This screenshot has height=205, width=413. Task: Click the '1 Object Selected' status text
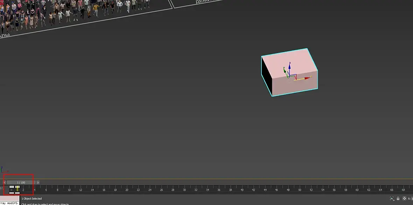(x=31, y=199)
